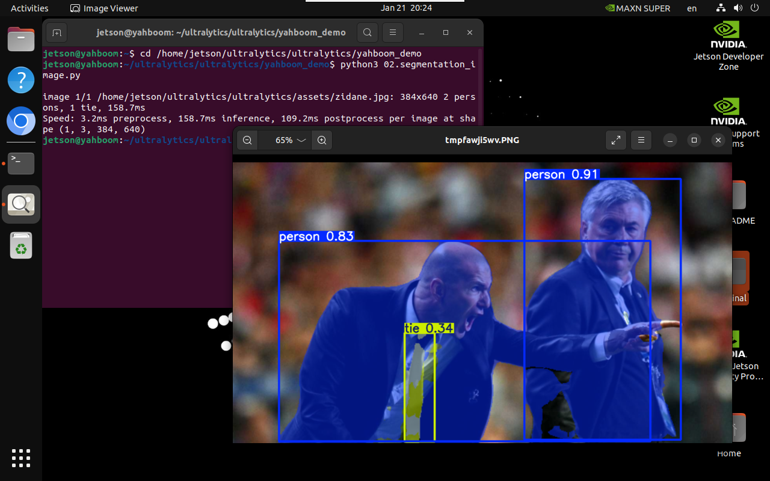Open a new tab in the terminal window

[x=56, y=32]
